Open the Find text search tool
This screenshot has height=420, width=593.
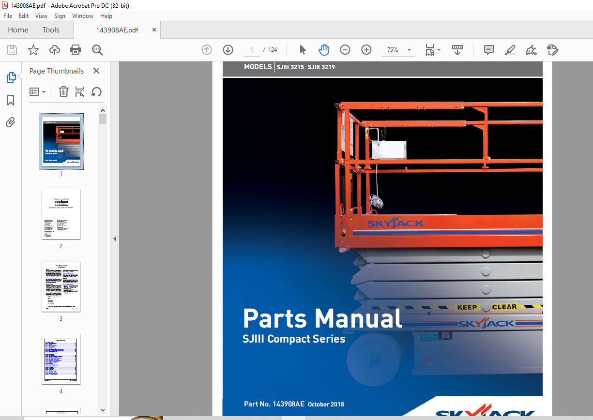click(x=97, y=50)
